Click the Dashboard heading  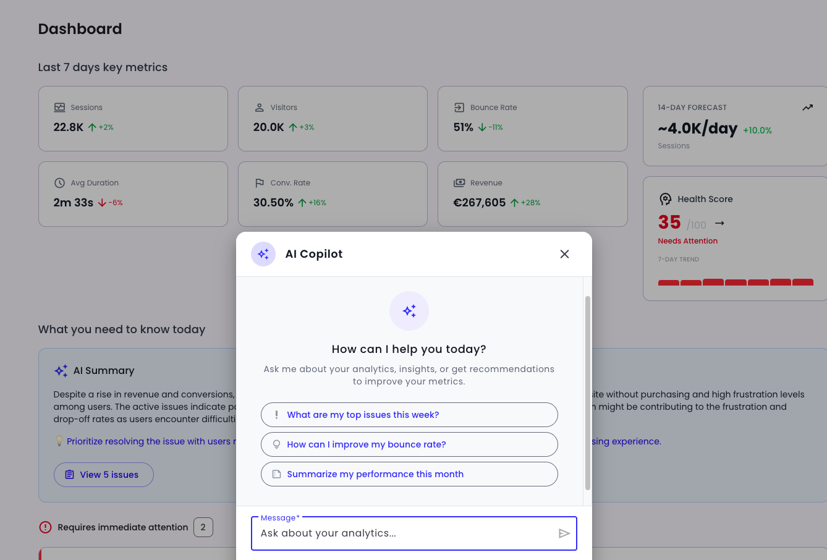coord(80,29)
